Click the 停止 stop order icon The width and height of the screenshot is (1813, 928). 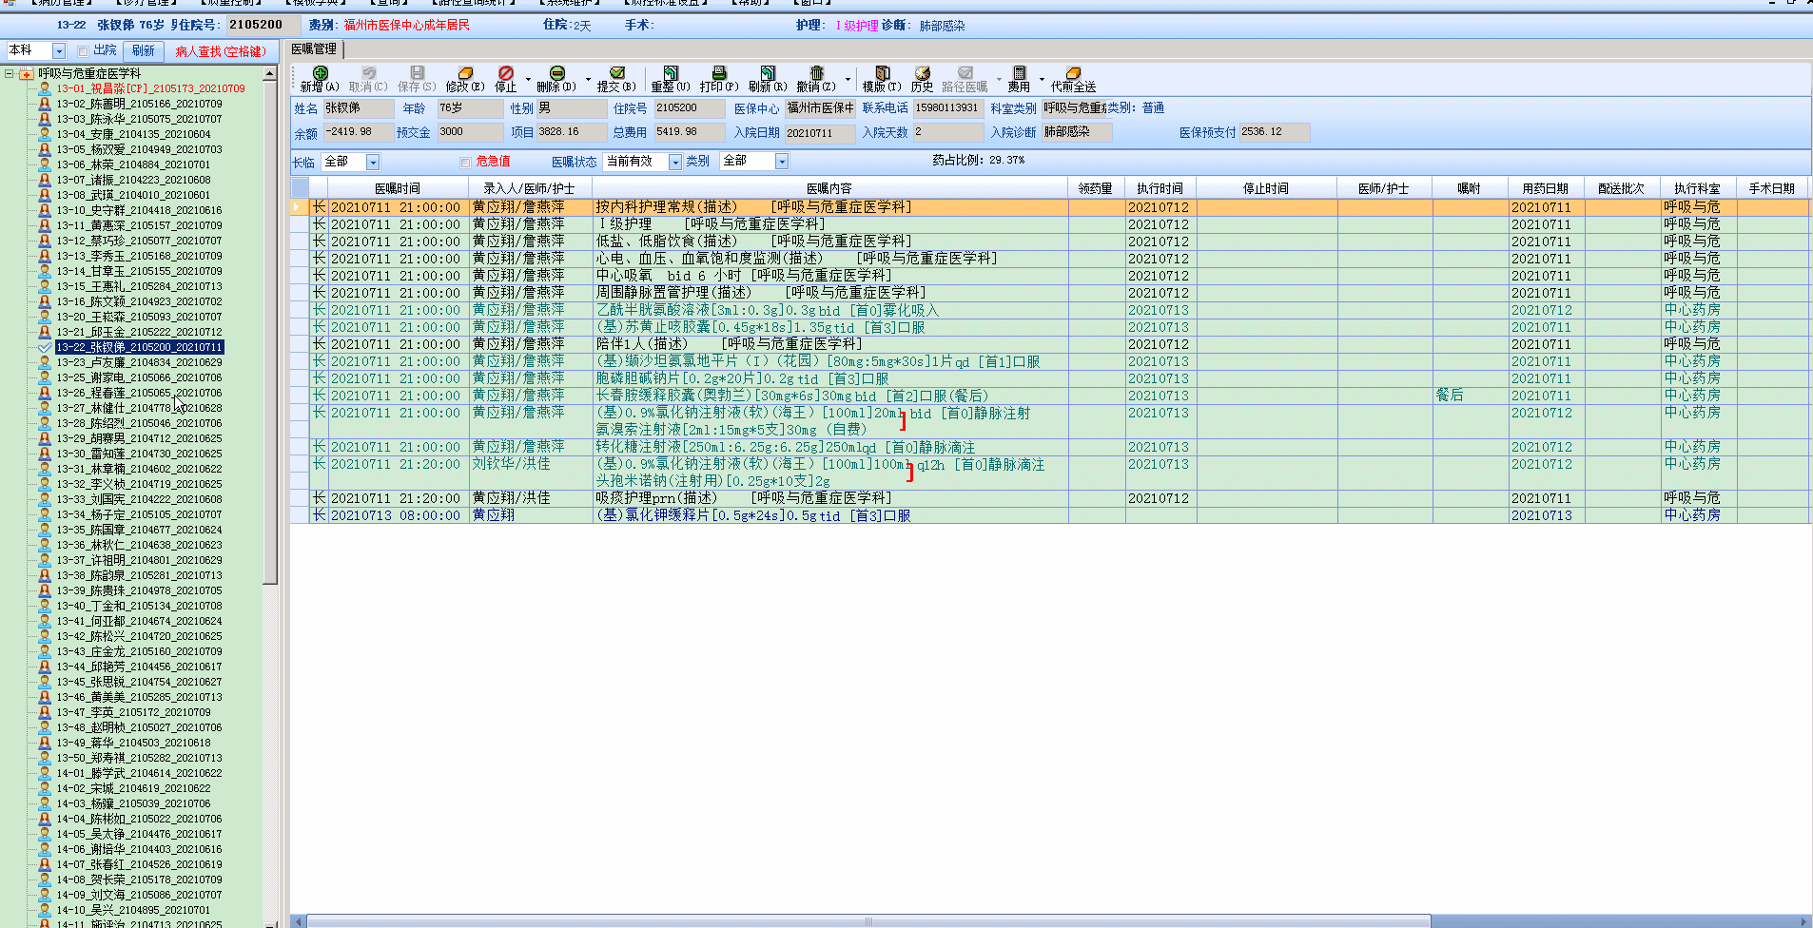tap(506, 73)
